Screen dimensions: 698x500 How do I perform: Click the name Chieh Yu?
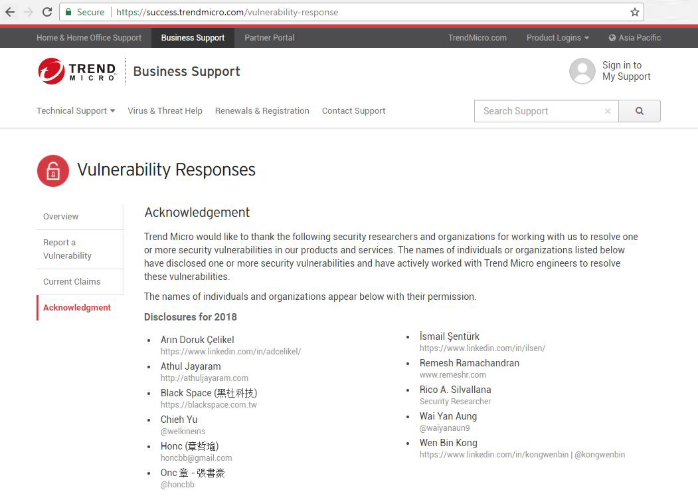[x=179, y=420]
